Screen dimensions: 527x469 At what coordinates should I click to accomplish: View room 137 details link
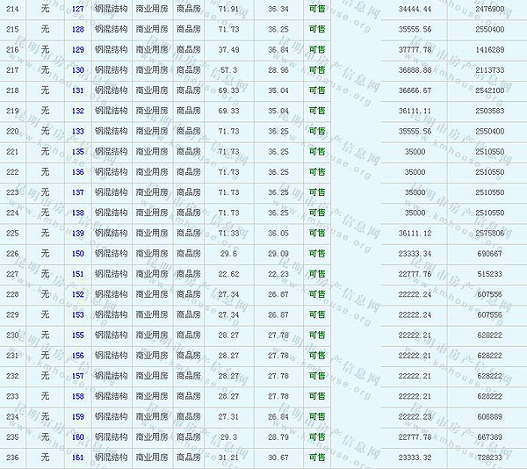[78, 192]
